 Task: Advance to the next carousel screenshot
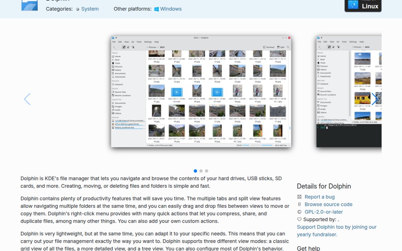coord(375,99)
